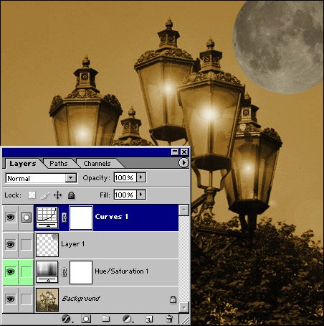
Task: Switch to the Channels tab
Action: (x=97, y=164)
